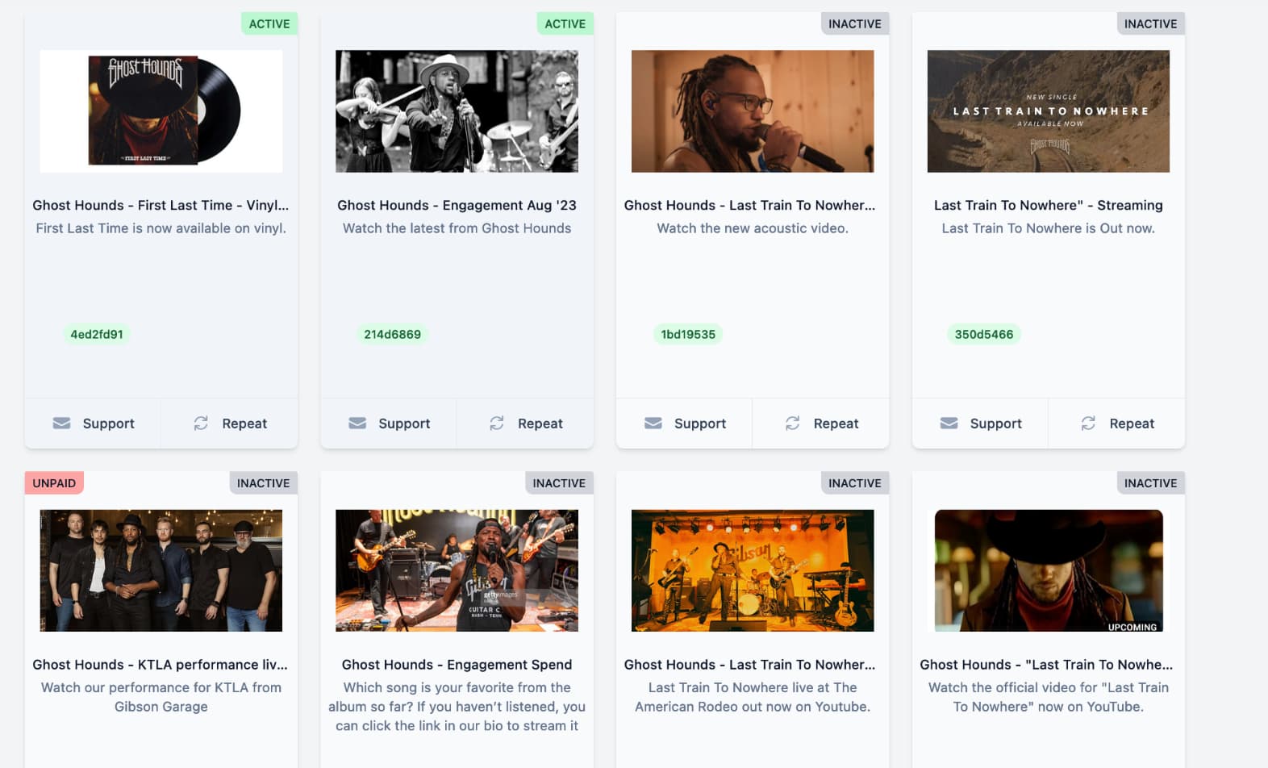Click description 'Which song is your favorite'
The height and width of the screenshot is (768, 1268).
457,707
